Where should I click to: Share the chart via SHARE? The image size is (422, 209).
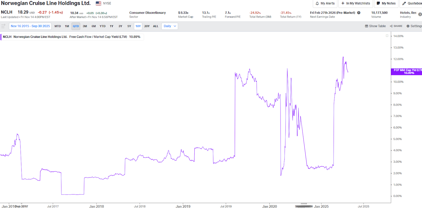pyautogui.click(x=396, y=26)
